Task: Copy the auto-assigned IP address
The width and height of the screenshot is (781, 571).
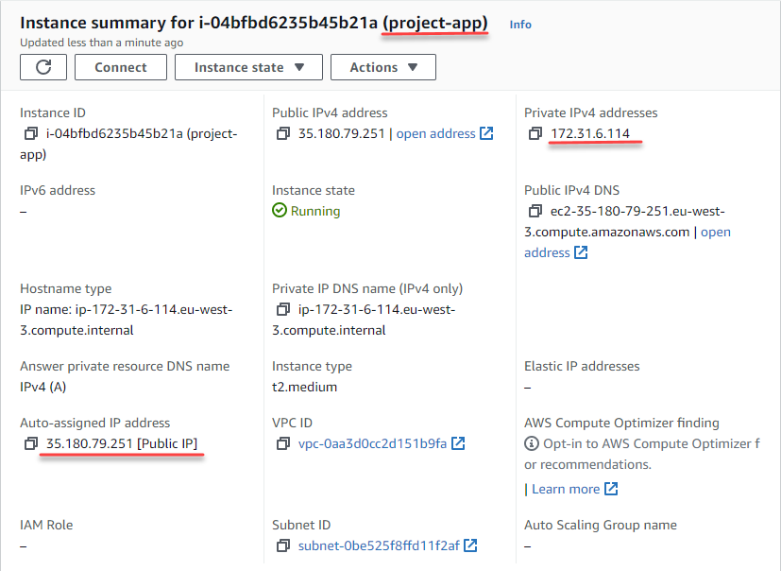Action: click(x=31, y=443)
